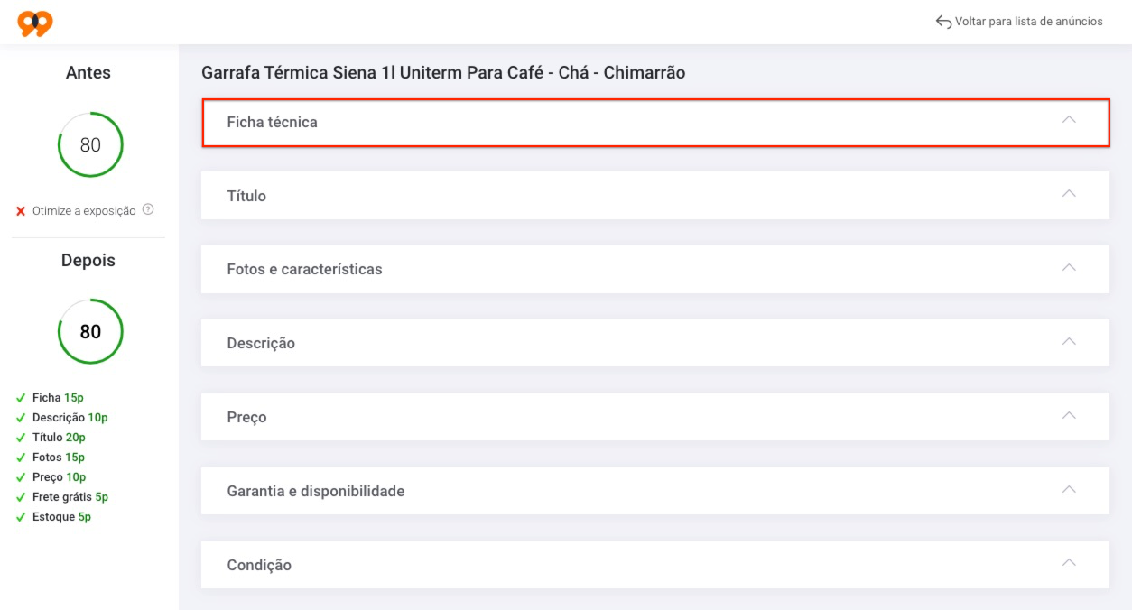Viewport: 1132px width, 610px height.
Task: Click the green checkmark next to Ficha 15p
Action: (x=21, y=398)
